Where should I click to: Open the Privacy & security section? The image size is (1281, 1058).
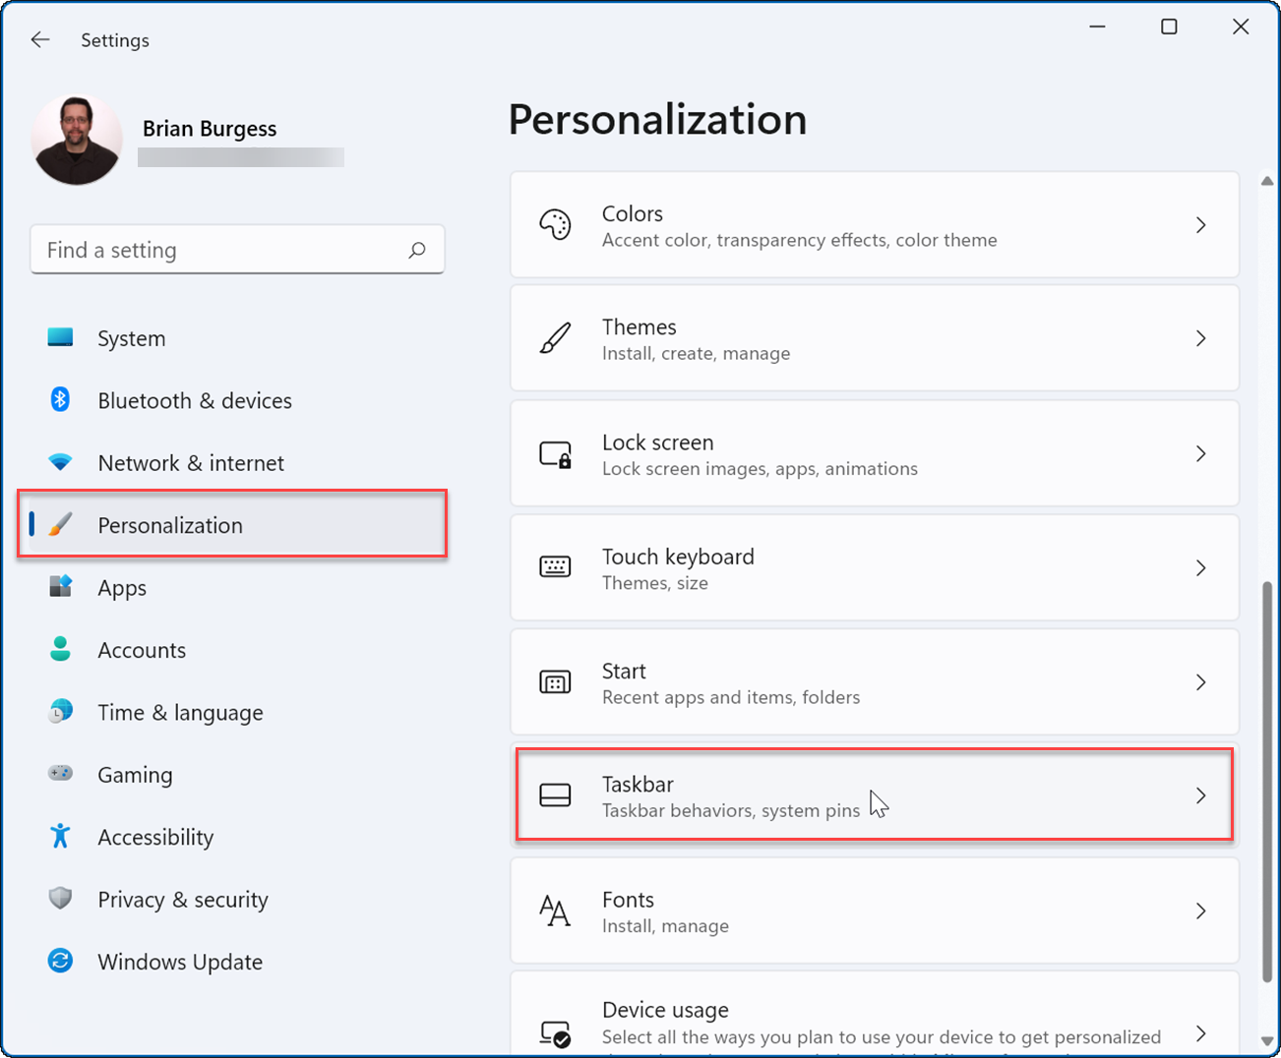pos(183,899)
